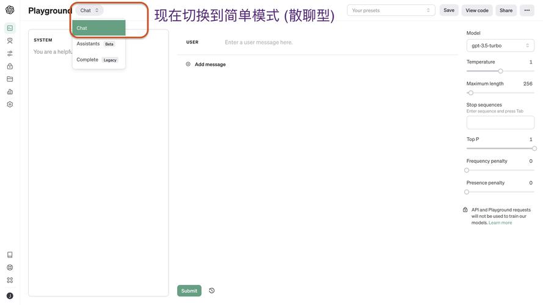Adjust the Presence penalty slider handle
The height and width of the screenshot is (305, 543).
click(x=467, y=192)
